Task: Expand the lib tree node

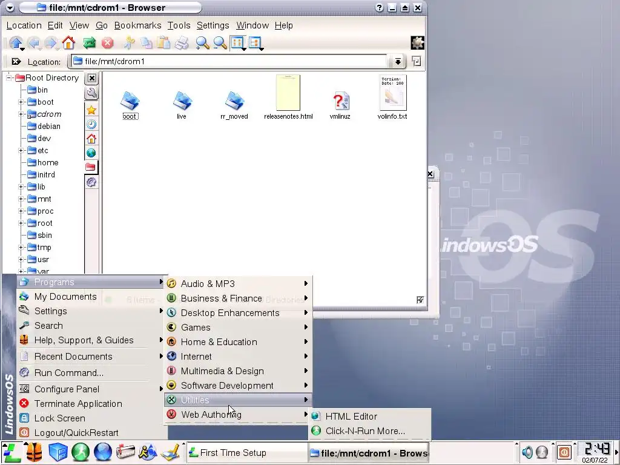Action: coord(21,187)
